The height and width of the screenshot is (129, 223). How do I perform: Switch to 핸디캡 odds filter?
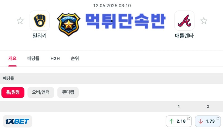coord(68,93)
